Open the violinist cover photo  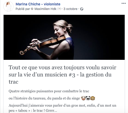tap(64, 37)
